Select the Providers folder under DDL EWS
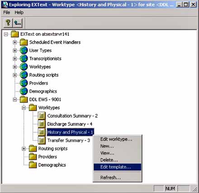199x193 pixels. [47, 157]
